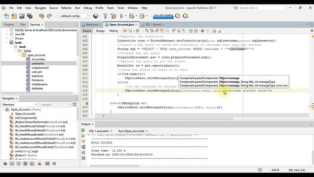The height and width of the screenshot is (177, 314).
Task: Run the project with green play icon
Action: pyautogui.click(x=122, y=16)
